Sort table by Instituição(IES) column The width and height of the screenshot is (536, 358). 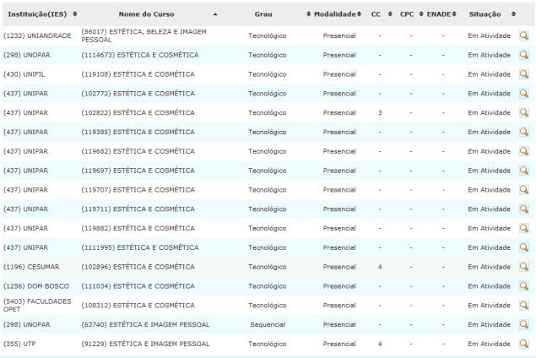[x=74, y=14]
